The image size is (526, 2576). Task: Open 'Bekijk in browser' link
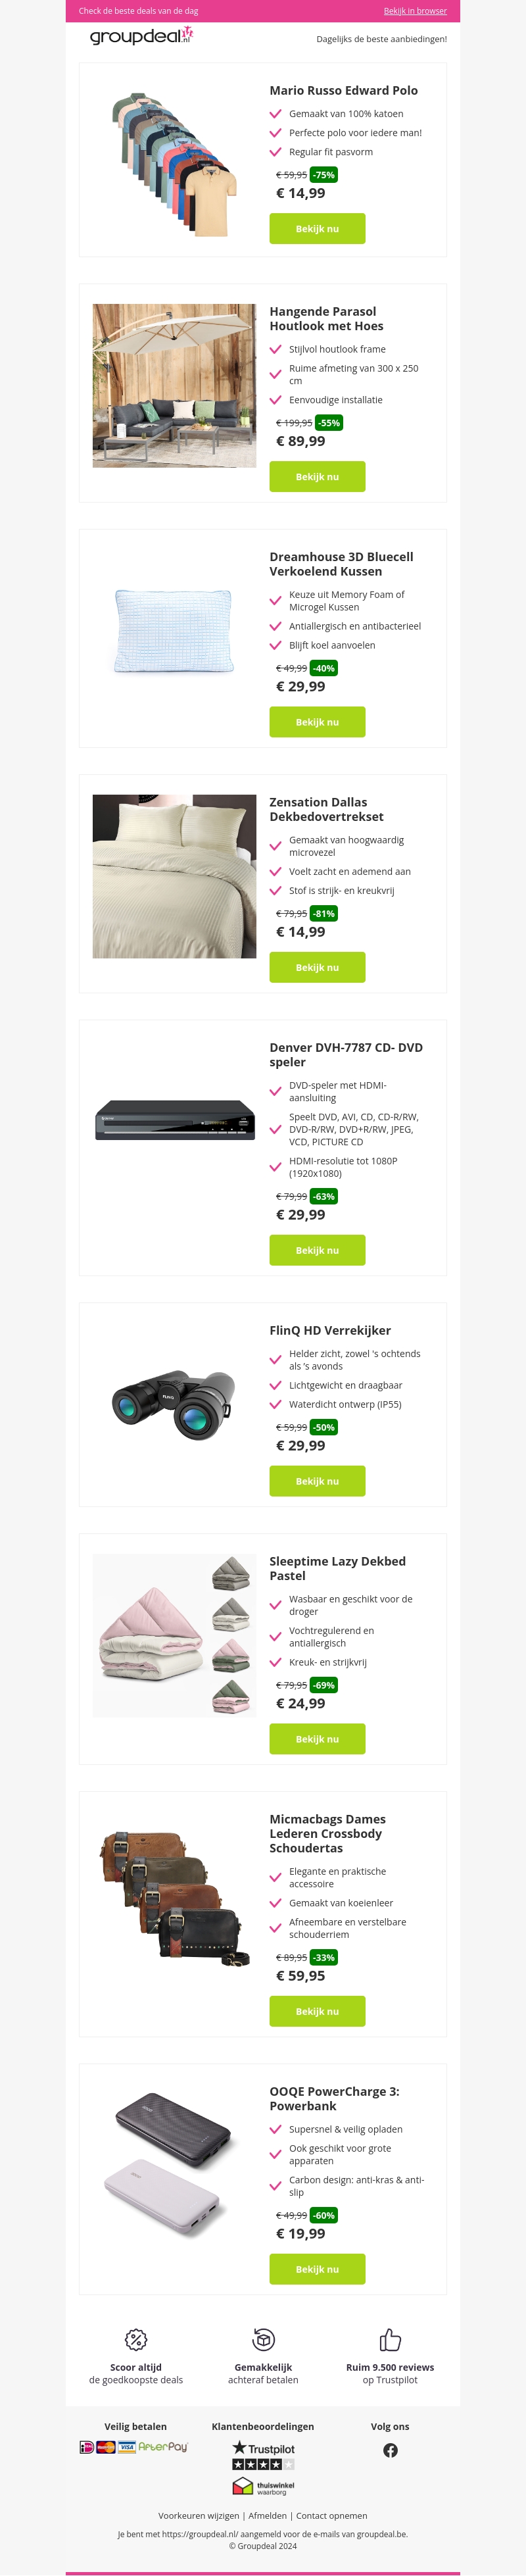coord(415,11)
